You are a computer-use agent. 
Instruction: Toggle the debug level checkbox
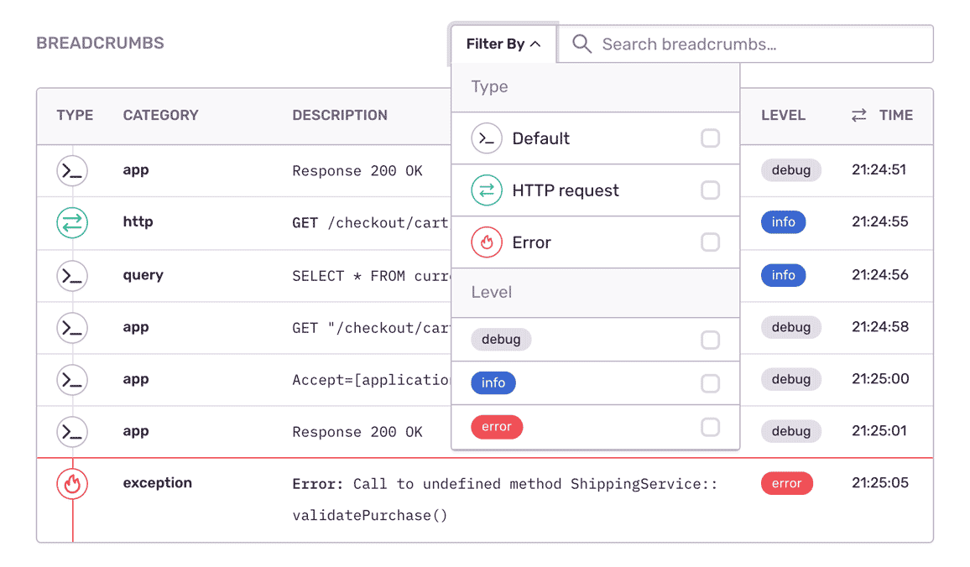(710, 340)
